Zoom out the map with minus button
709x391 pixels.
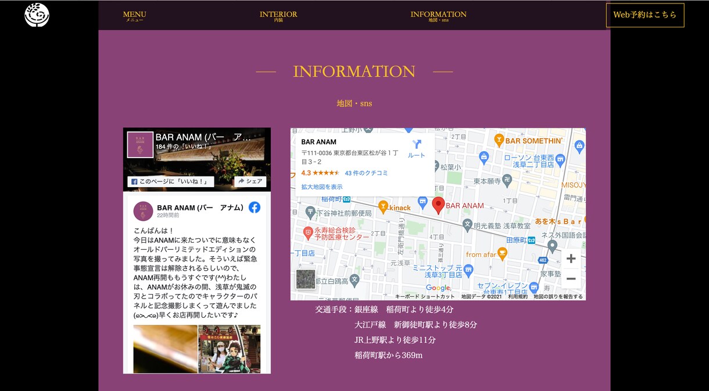click(x=571, y=279)
